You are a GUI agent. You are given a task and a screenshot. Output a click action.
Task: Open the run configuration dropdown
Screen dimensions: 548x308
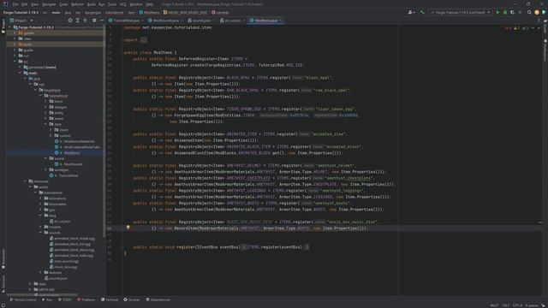point(461,12)
